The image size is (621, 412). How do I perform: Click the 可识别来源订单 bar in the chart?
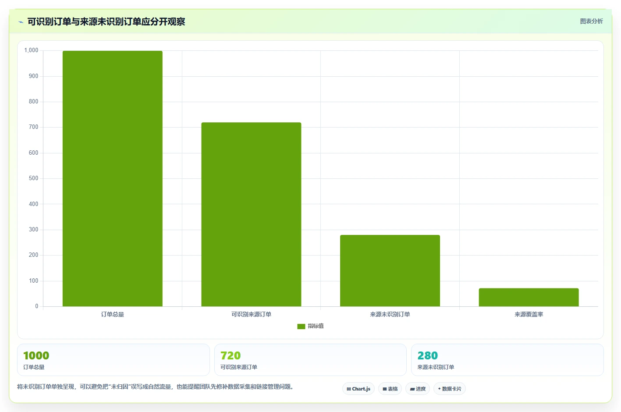click(x=251, y=214)
